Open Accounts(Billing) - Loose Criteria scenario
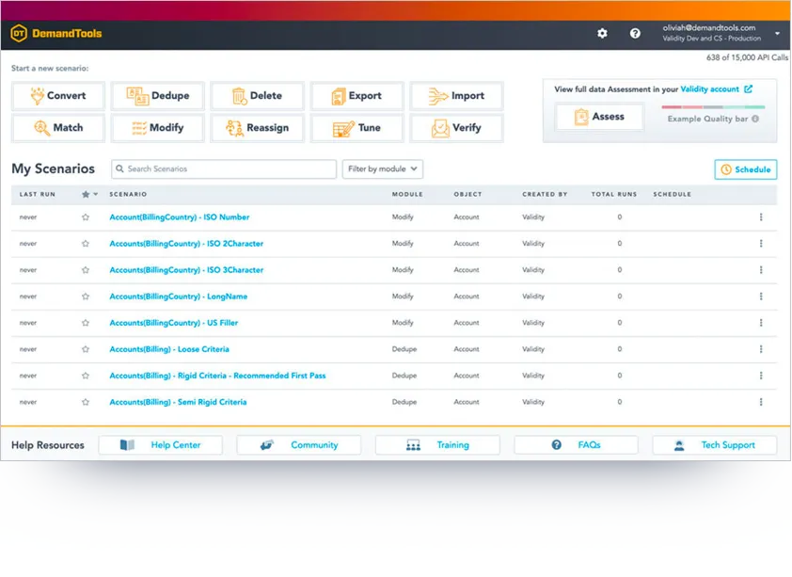The image size is (792, 577). point(169,349)
